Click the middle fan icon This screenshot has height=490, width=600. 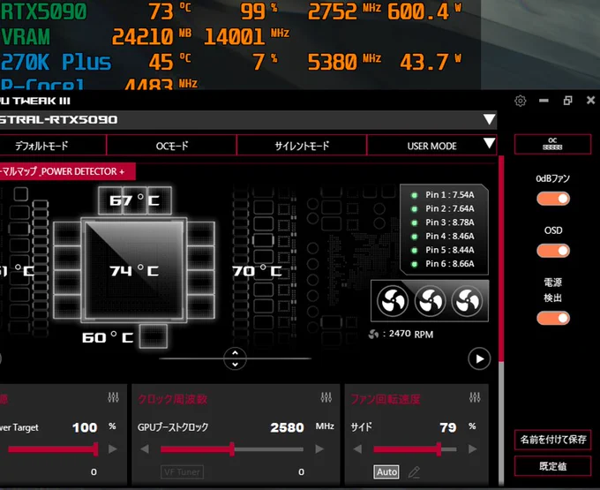pyautogui.click(x=430, y=301)
